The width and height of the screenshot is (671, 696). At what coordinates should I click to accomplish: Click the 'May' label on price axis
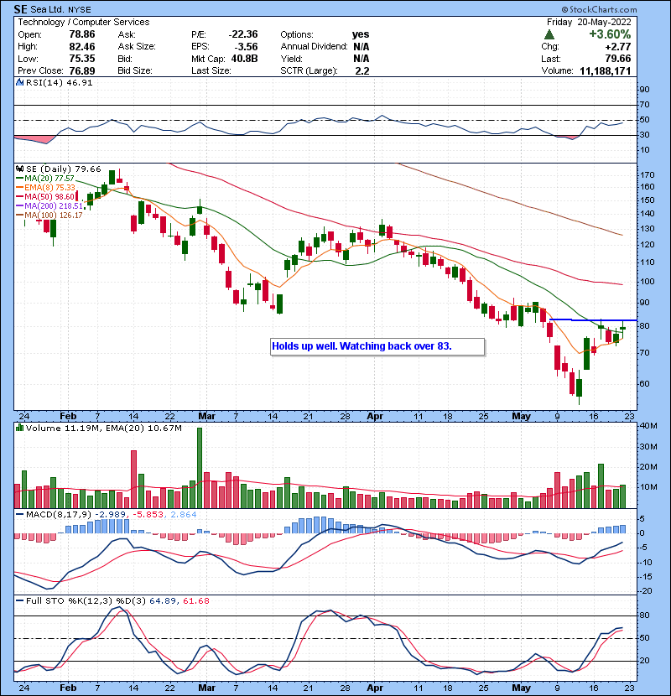(x=521, y=417)
